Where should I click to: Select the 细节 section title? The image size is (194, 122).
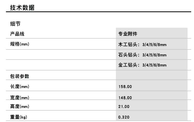(15, 24)
